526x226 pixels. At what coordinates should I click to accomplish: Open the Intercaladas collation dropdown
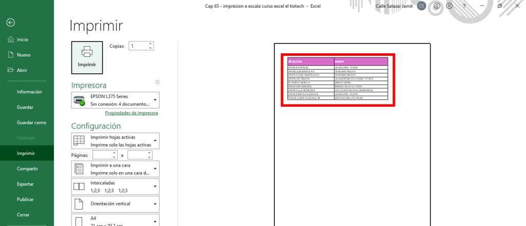pyautogui.click(x=116, y=186)
